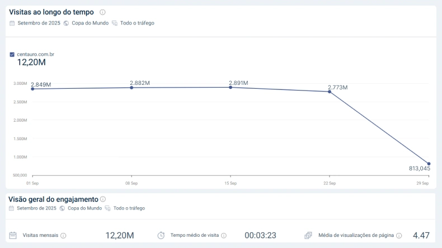This screenshot has height=248, width=442.
Task: Click Setembro de 2025 in engagement overview section
Action: coord(36,208)
